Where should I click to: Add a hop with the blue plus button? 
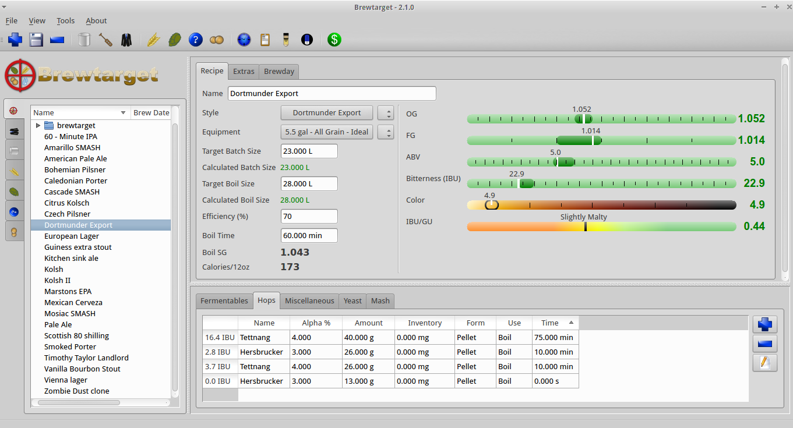[765, 325]
